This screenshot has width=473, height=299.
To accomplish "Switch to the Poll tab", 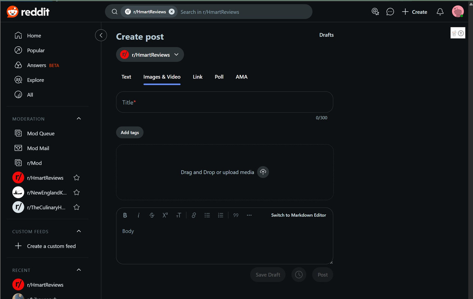I will pyautogui.click(x=219, y=77).
